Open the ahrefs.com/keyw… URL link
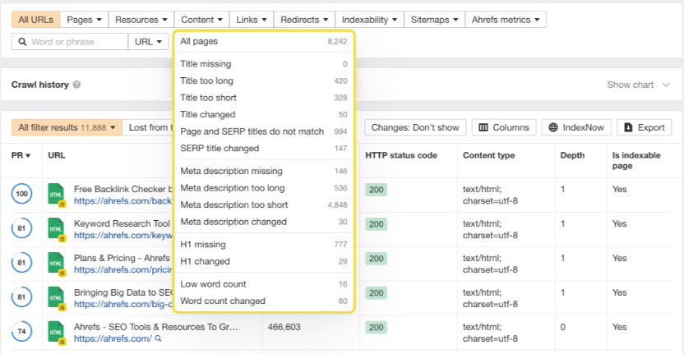This screenshot has width=684, height=354. tap(123, 236)
